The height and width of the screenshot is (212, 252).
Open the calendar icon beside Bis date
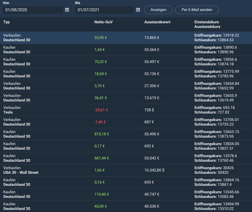[138, 10]
